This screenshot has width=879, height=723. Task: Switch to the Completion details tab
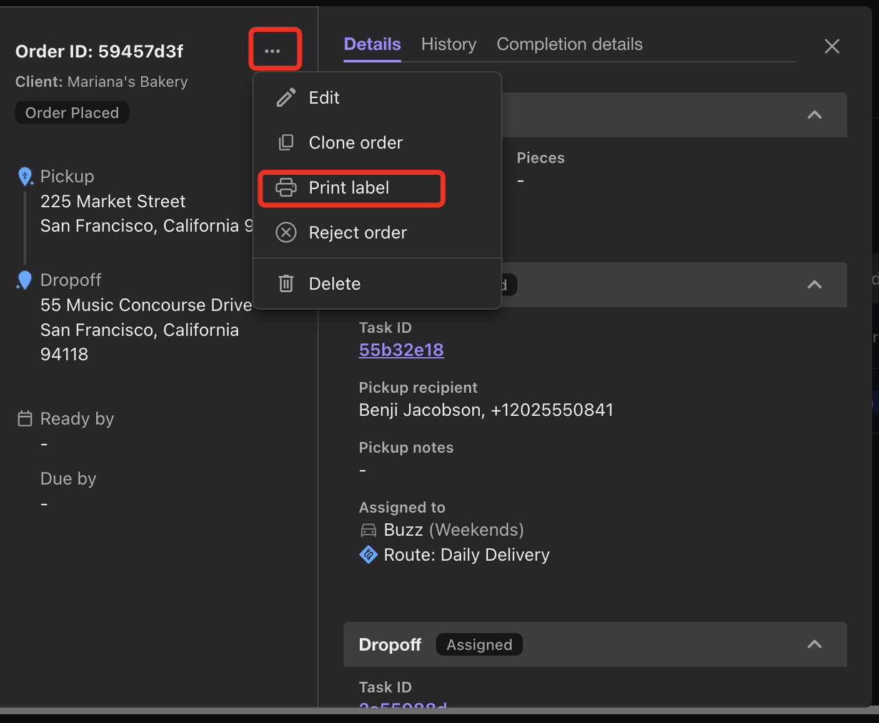click(569, 44)
